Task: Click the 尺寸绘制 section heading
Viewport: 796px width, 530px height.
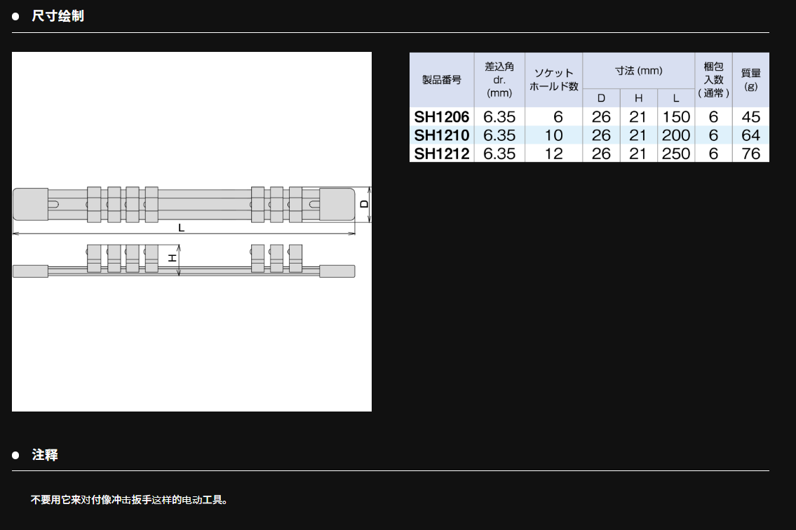Action: 58,16
